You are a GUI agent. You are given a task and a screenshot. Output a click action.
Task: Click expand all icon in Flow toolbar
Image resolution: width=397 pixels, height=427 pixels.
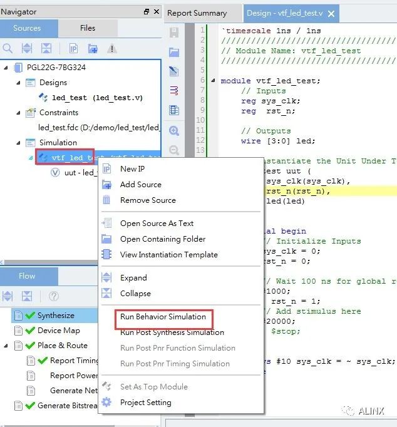pyautogui.click(x=8, y=296)
